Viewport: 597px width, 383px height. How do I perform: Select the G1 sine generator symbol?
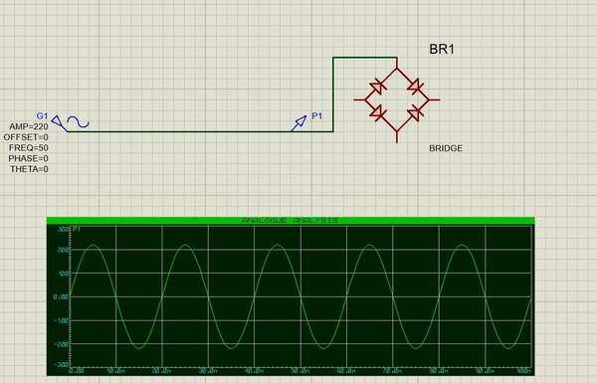(x=60, y=123)
